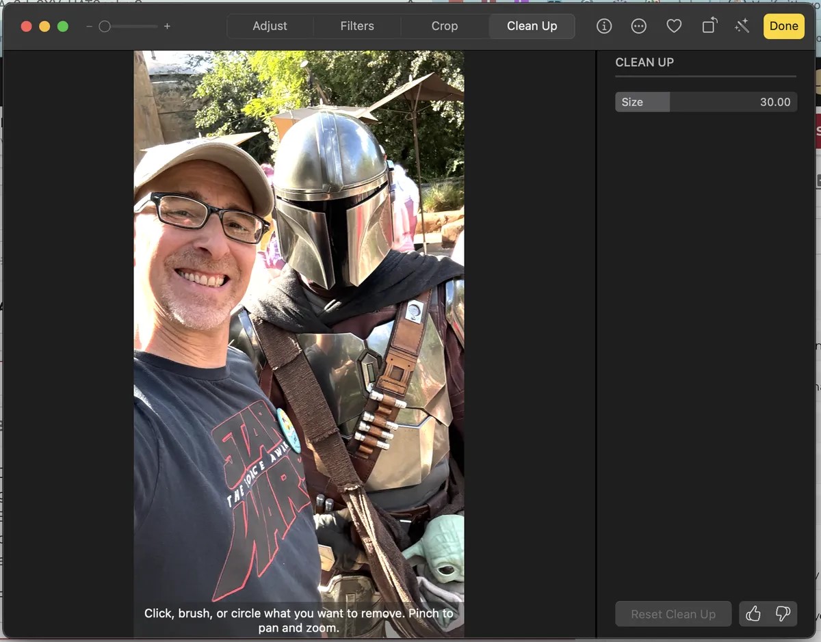Click the Reset Clean Up button
This screenshot has width=821, height=642.
tap(673, 614)
